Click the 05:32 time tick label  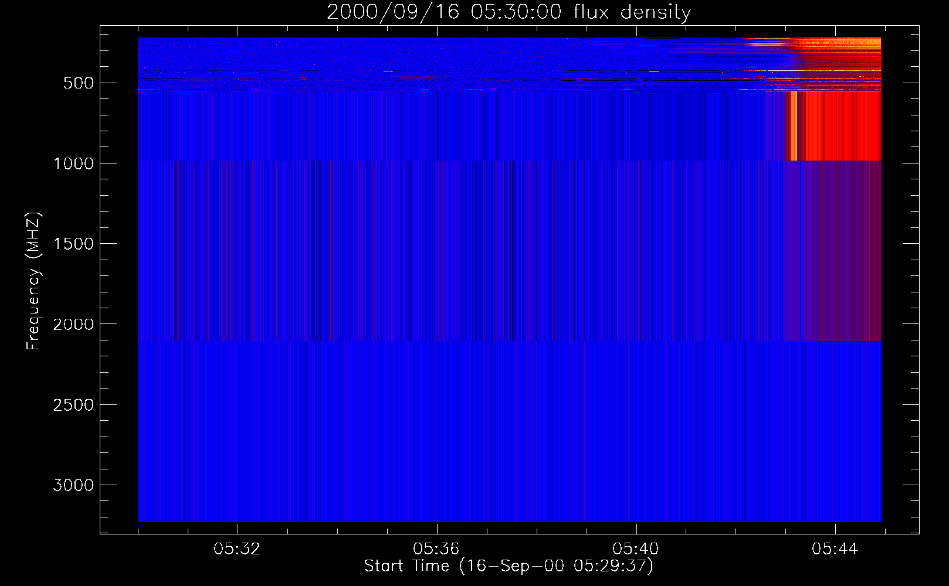[237, 549]
